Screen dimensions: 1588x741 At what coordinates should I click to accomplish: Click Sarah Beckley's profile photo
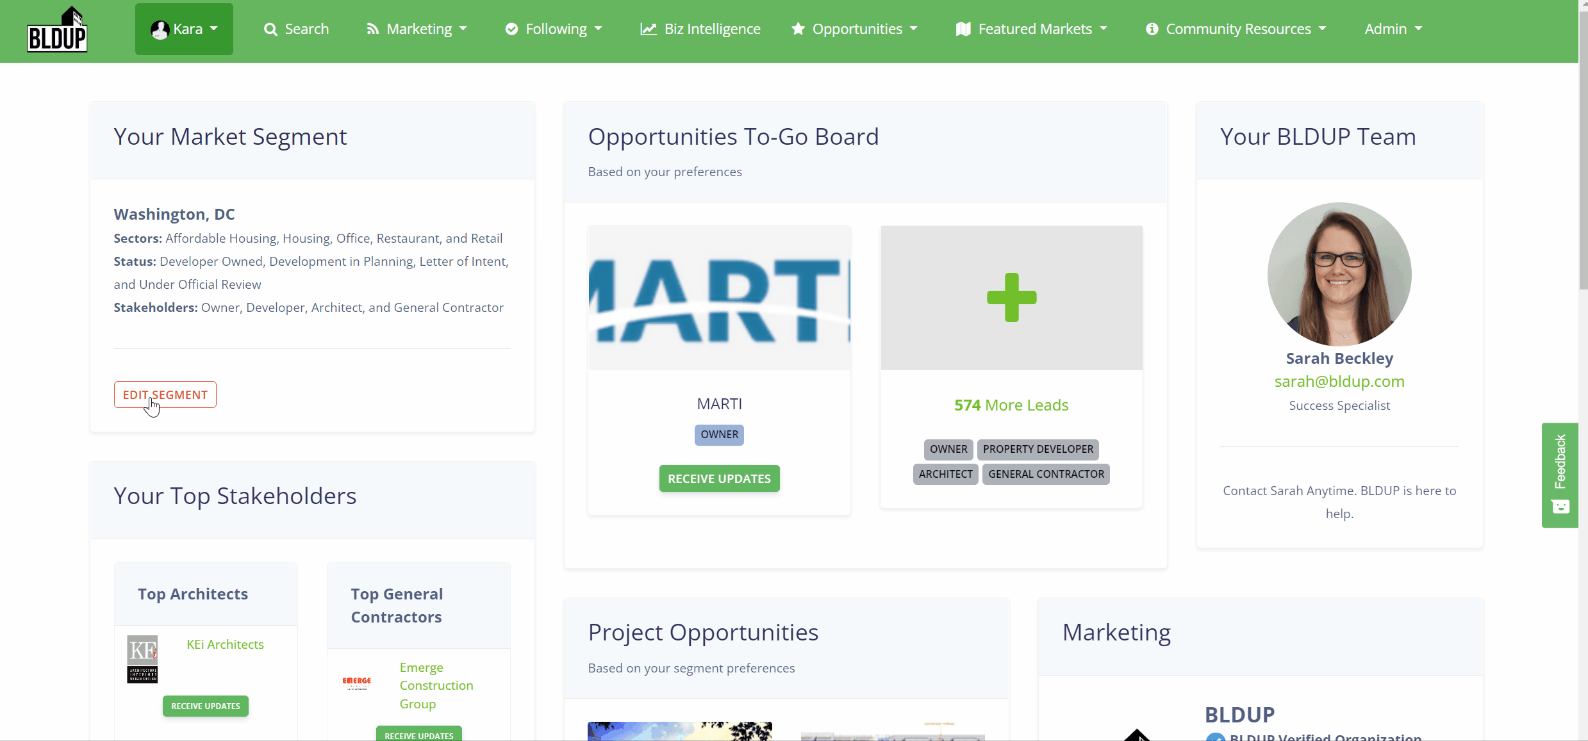pyautogui.click(x=1339, y=274)
